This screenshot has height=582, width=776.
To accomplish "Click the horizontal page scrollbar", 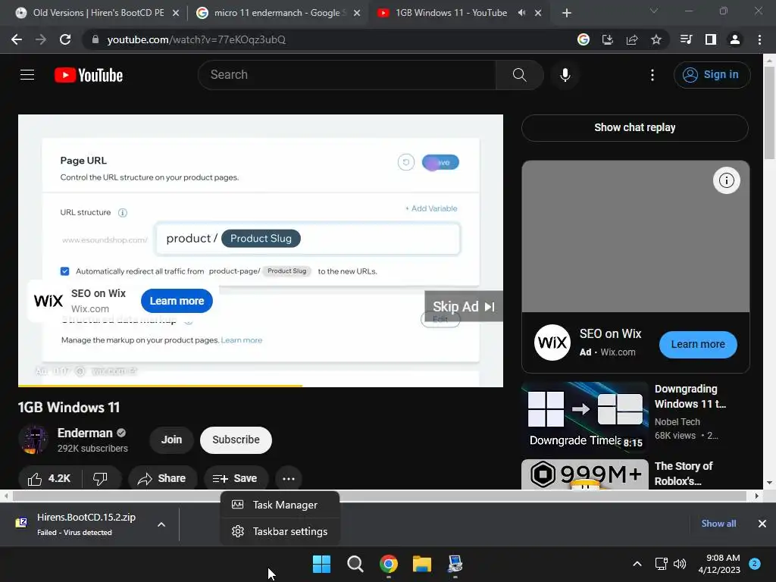I will (381, 496).
